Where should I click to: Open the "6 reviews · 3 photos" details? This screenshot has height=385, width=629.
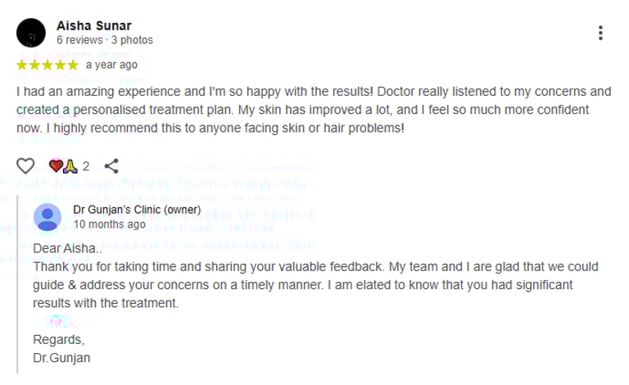coord(104,40)
